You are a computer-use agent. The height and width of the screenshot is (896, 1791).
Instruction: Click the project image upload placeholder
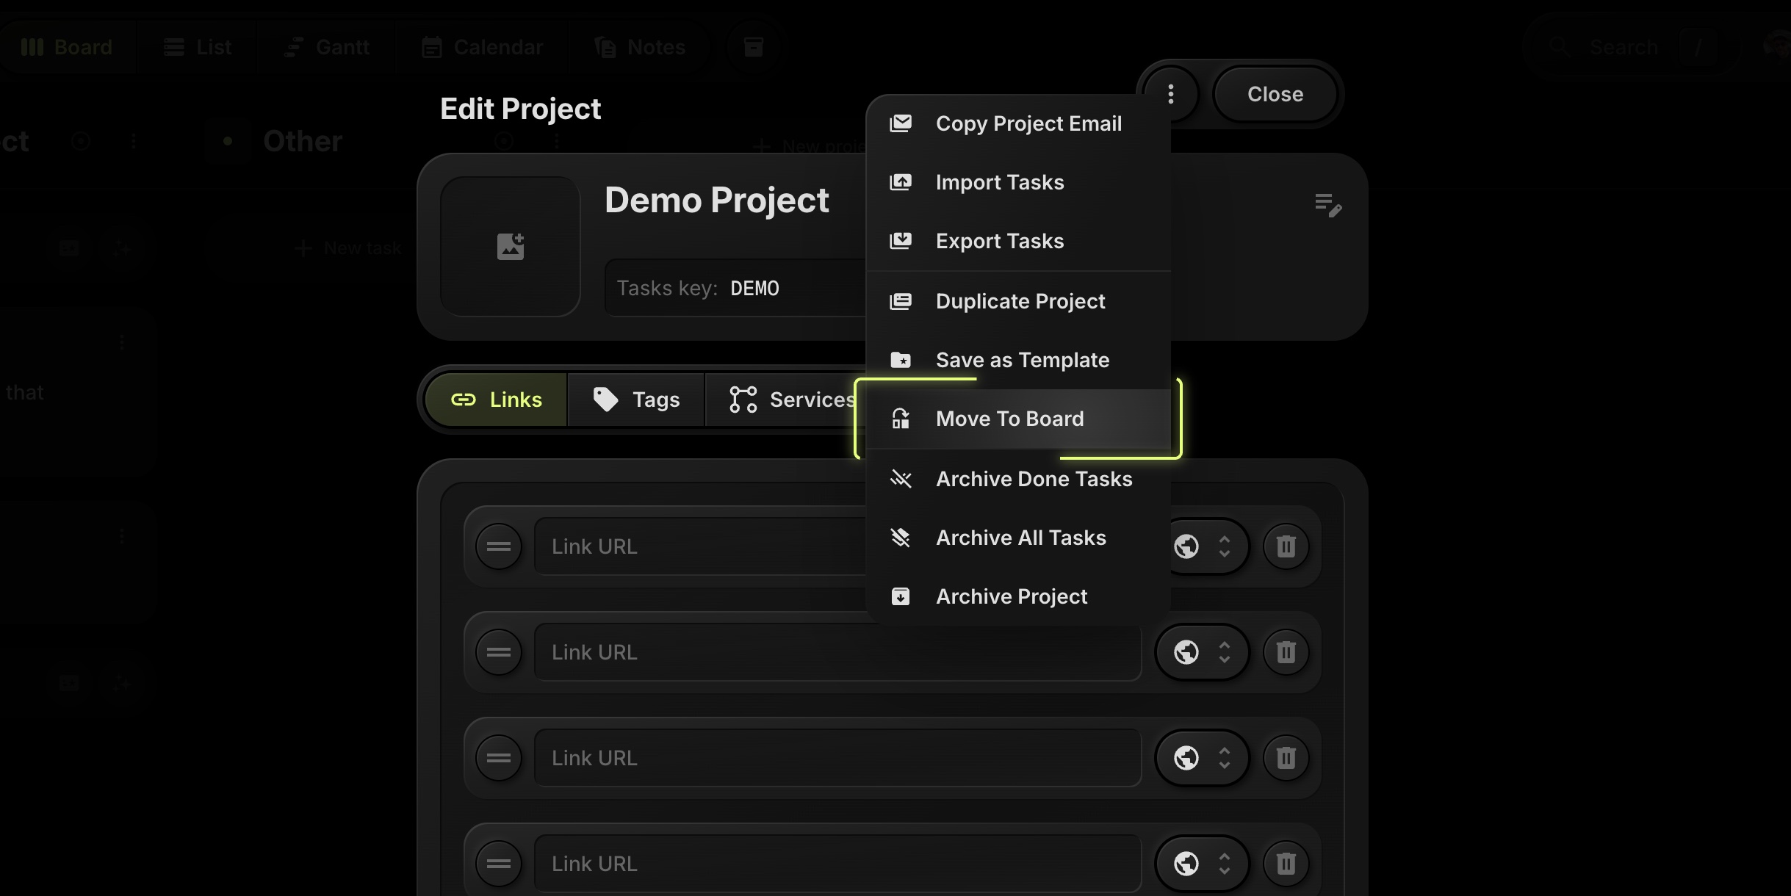pos(510,247)
